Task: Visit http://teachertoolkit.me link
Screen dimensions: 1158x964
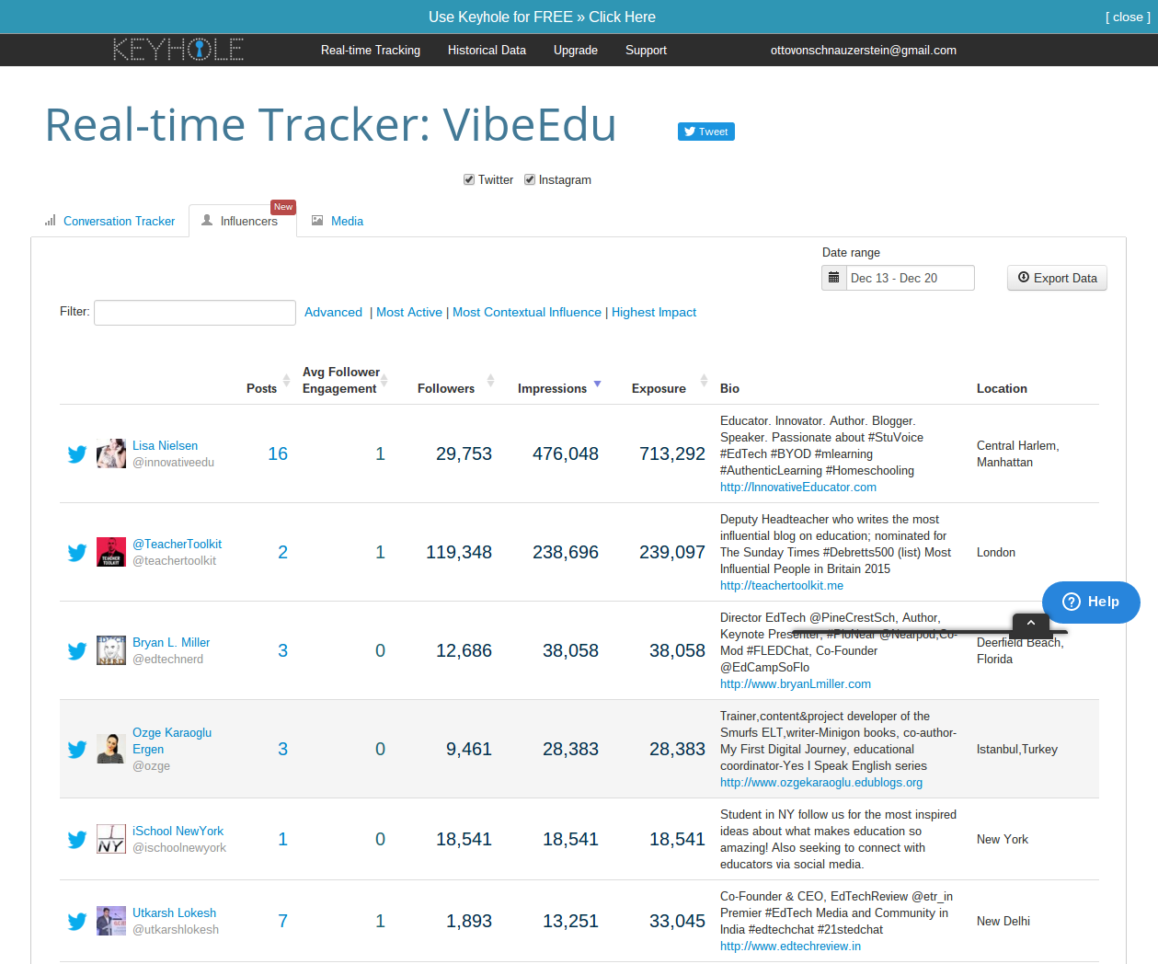Action: pos(782,586)
